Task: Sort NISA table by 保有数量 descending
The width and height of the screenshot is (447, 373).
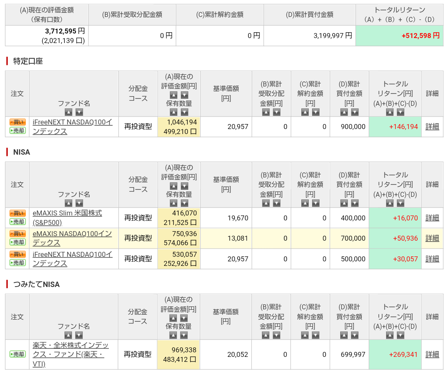Action: (x=185, y=203)
